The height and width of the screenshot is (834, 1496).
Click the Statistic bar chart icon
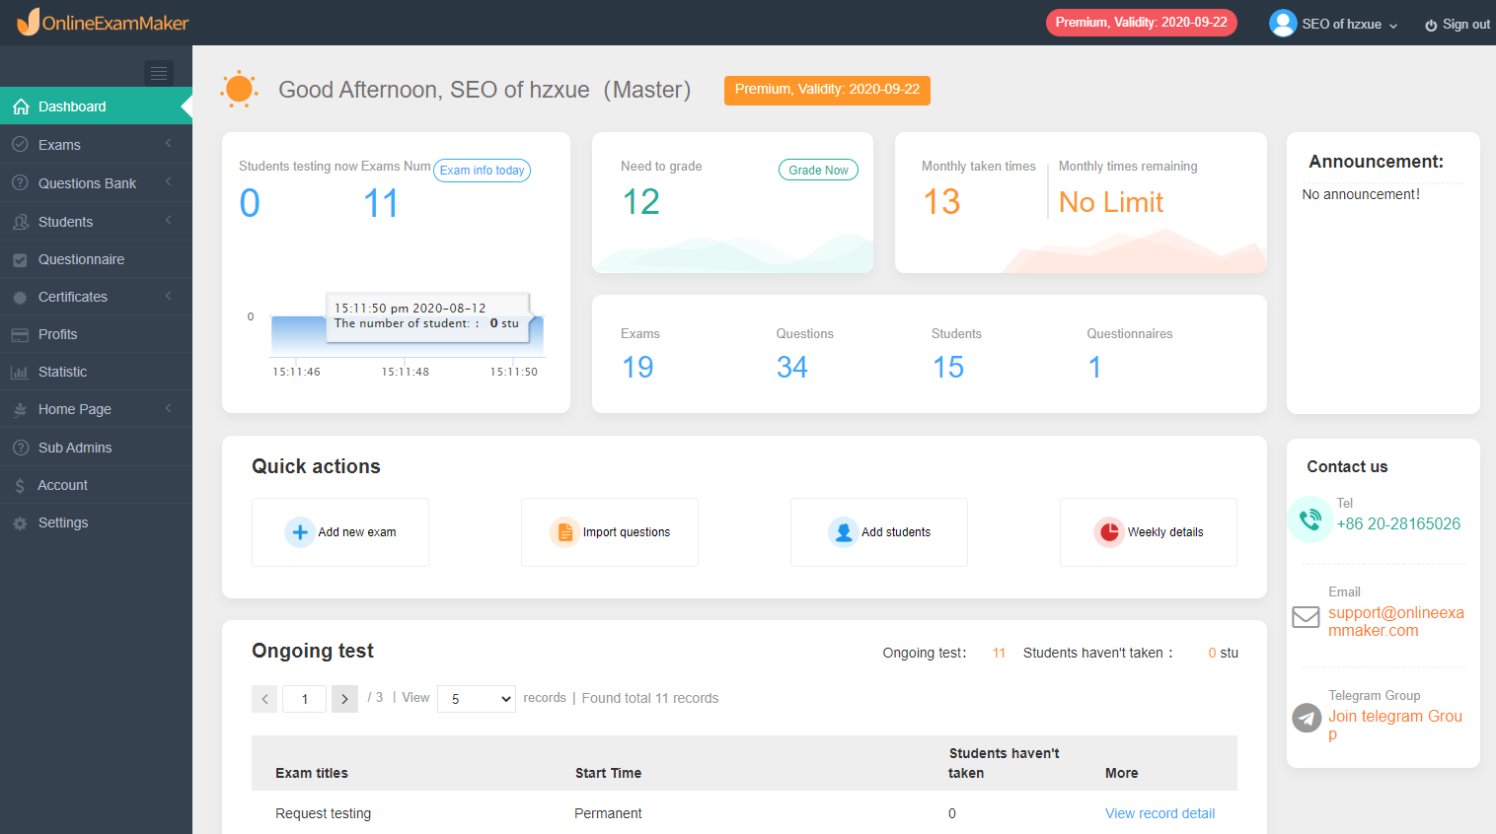coord(20,373)
